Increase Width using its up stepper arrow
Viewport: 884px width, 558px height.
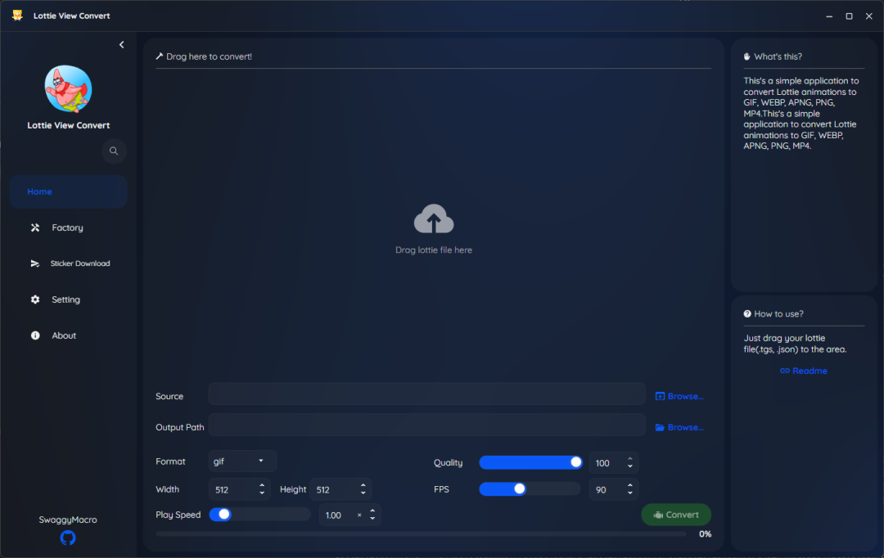click(261, 485)
